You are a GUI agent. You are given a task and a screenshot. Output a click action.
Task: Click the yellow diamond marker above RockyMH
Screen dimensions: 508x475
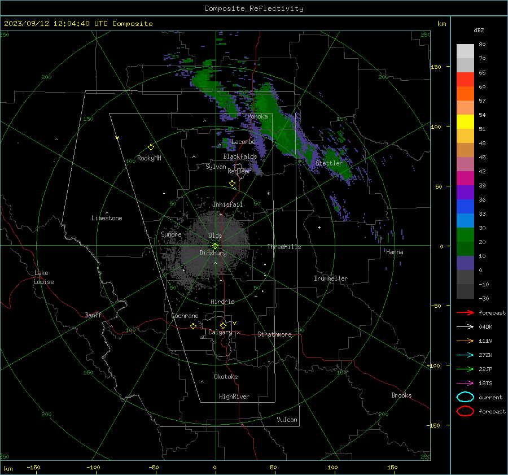pos(151,147)
